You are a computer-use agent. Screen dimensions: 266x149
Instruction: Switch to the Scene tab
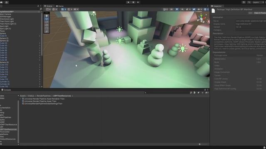point(48,6)
